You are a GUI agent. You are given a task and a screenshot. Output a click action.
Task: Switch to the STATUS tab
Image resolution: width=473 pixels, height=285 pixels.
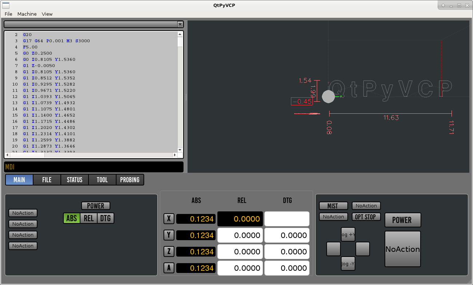(x=75, y=180)
